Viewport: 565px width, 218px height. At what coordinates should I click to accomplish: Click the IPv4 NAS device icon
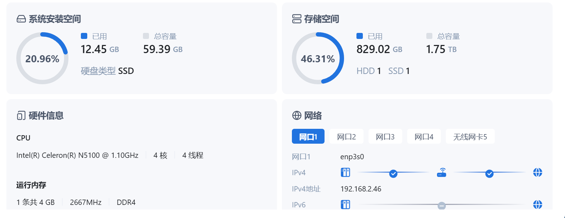pos(345,173)
